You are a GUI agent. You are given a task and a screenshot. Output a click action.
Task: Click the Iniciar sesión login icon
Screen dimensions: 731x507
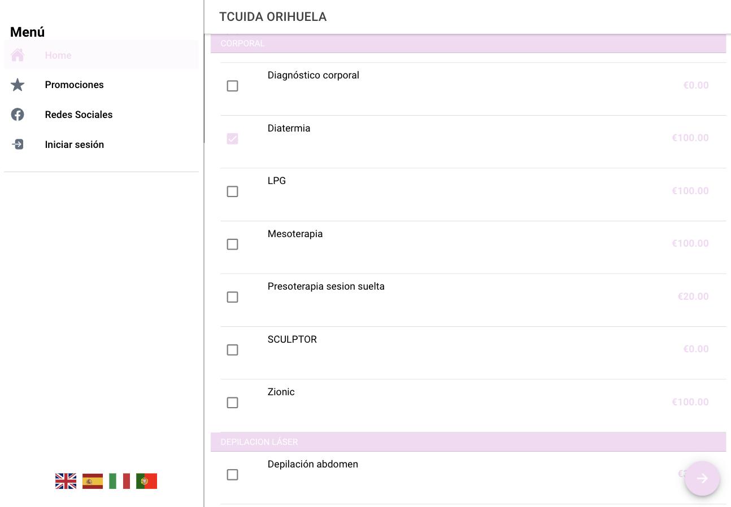coord(18,145)
